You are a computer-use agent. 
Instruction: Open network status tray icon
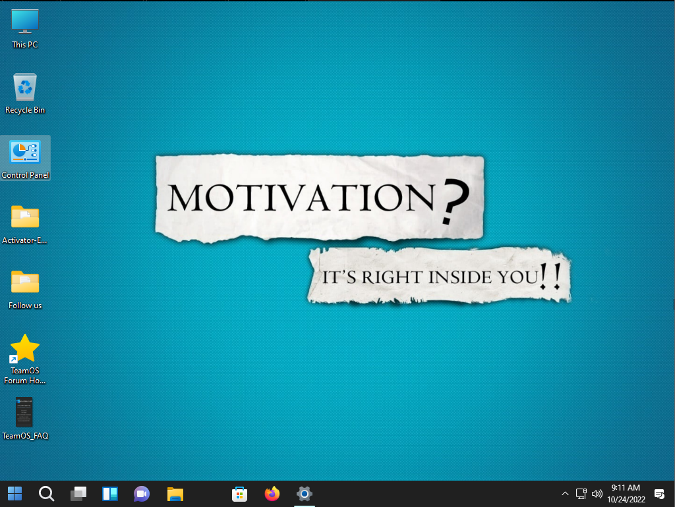581,494
